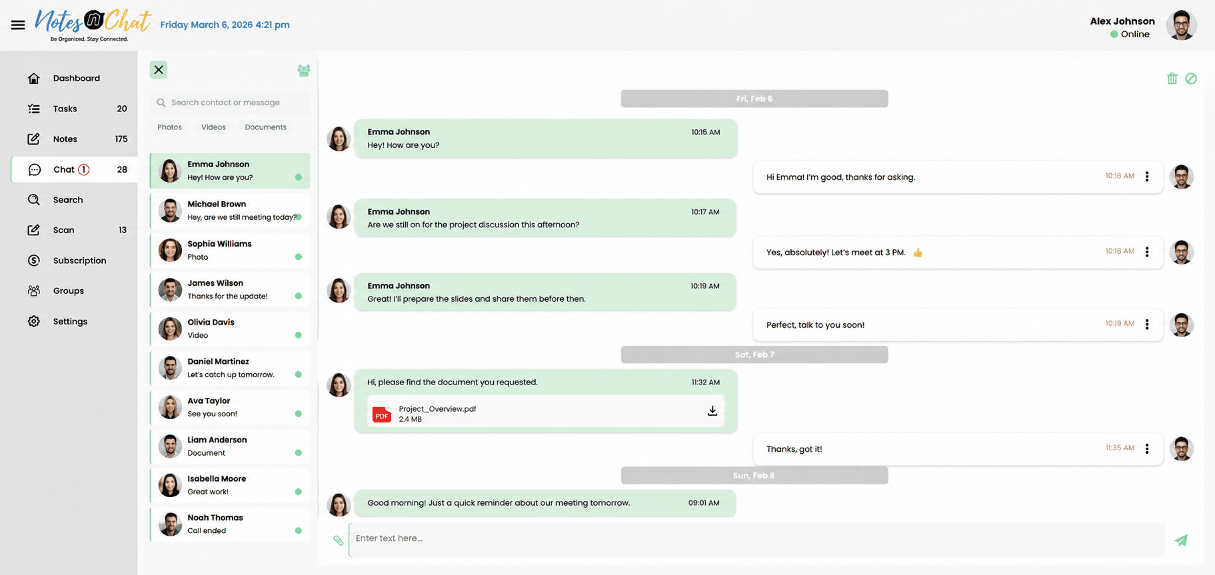Image resolution: width=1215 pixels, height=575 pixels.
Task: Click the Notes n Chat logo
Action: [93, 25]
